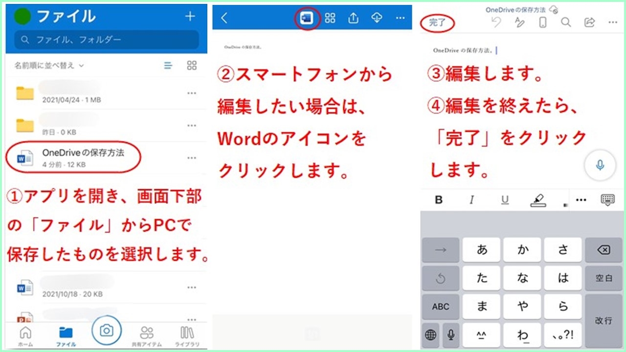Tap the さ key
This screenshot has height=352, width=626.
click(563, 250)
